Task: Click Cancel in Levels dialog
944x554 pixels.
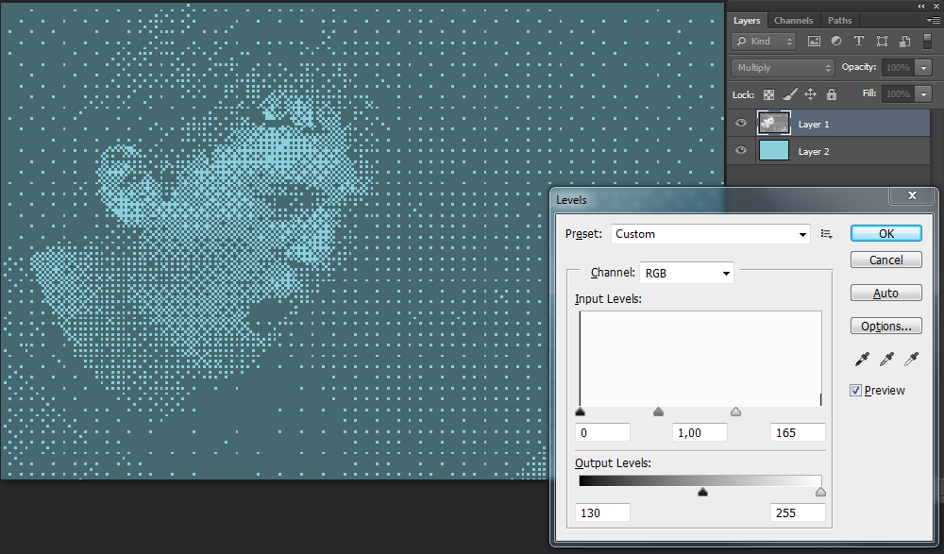Action: coord(885,260)
